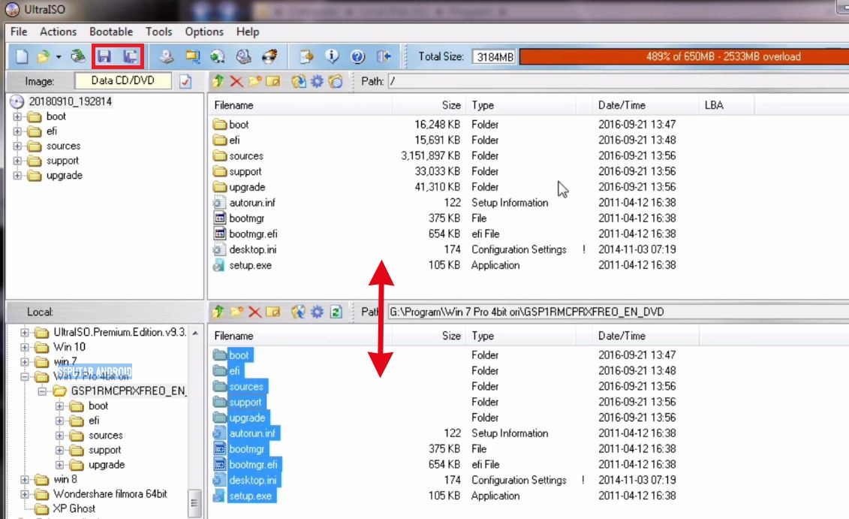
Task: Expand the UltraISO.Premium.Edition folder node
Action: point(24,333)
